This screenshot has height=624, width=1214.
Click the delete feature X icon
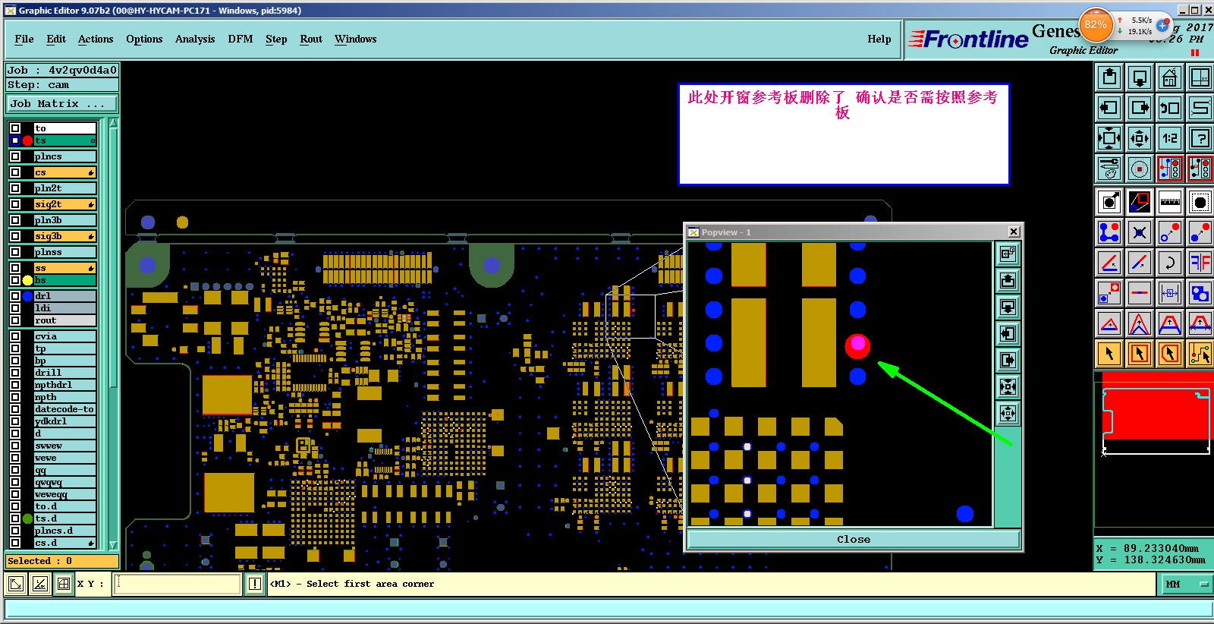click(x=1140, y=232)
